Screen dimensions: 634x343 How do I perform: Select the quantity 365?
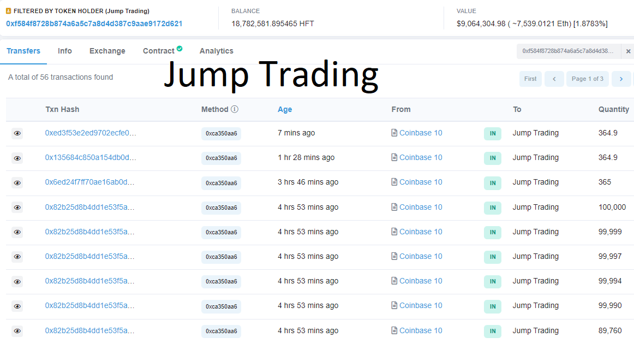(605, 182)
